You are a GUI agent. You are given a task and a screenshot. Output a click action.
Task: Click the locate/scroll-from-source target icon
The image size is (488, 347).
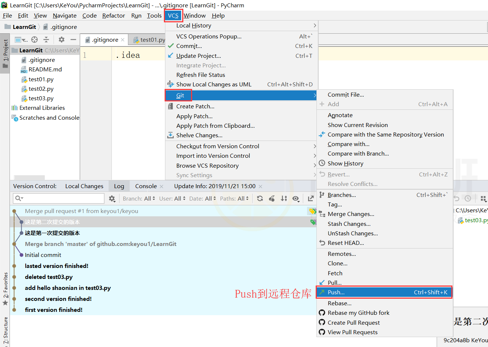34,40
